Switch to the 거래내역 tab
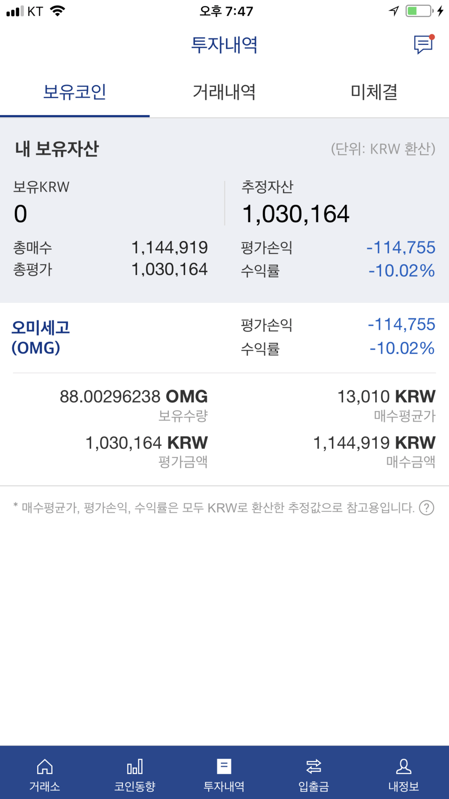 [224, 92]
